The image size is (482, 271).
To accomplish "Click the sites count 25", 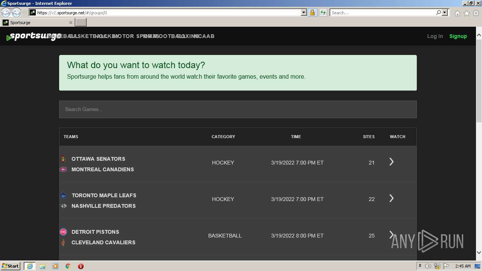I will [x=372, y=236].
